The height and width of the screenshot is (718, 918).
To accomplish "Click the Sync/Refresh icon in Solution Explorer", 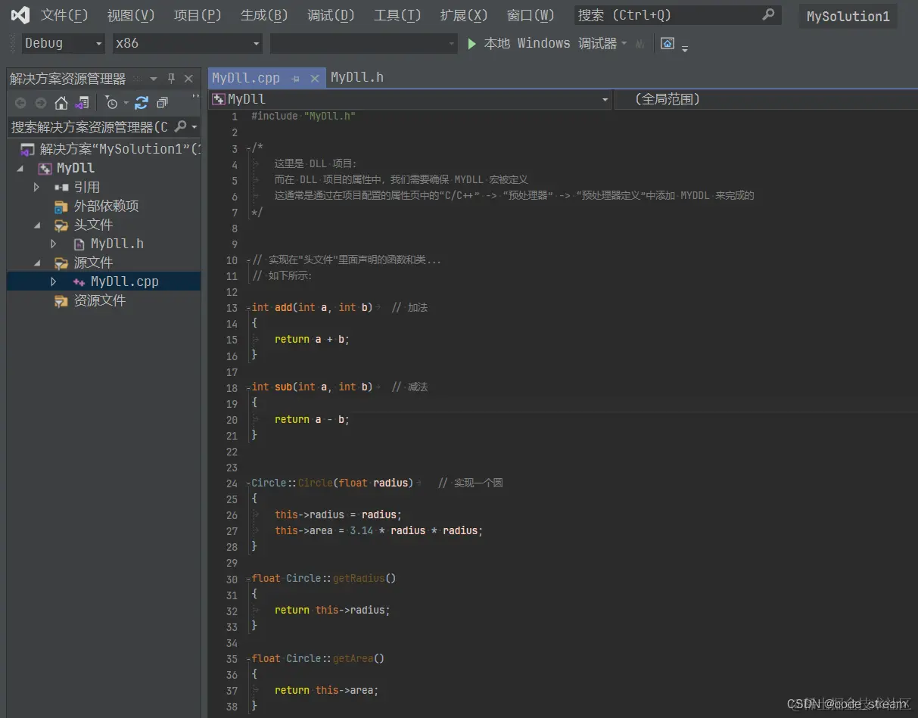I will coord(142,103).
